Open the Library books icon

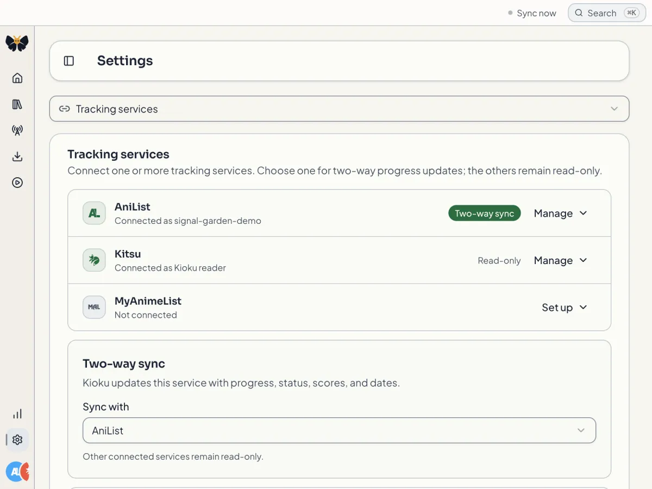(17, 104)
